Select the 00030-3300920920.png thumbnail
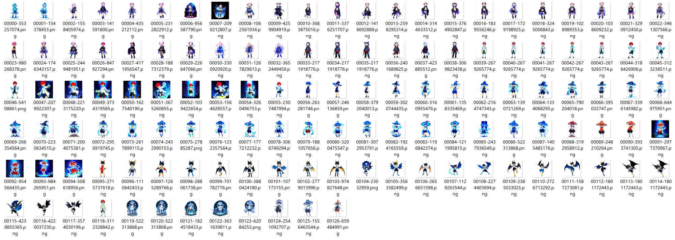The height and width of the screenshot is (240, 675). click(x=220, y=50)
